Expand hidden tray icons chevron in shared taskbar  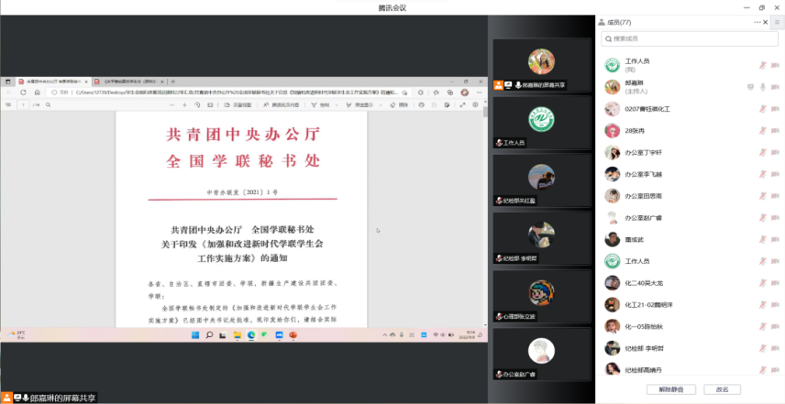coord(385,335)
